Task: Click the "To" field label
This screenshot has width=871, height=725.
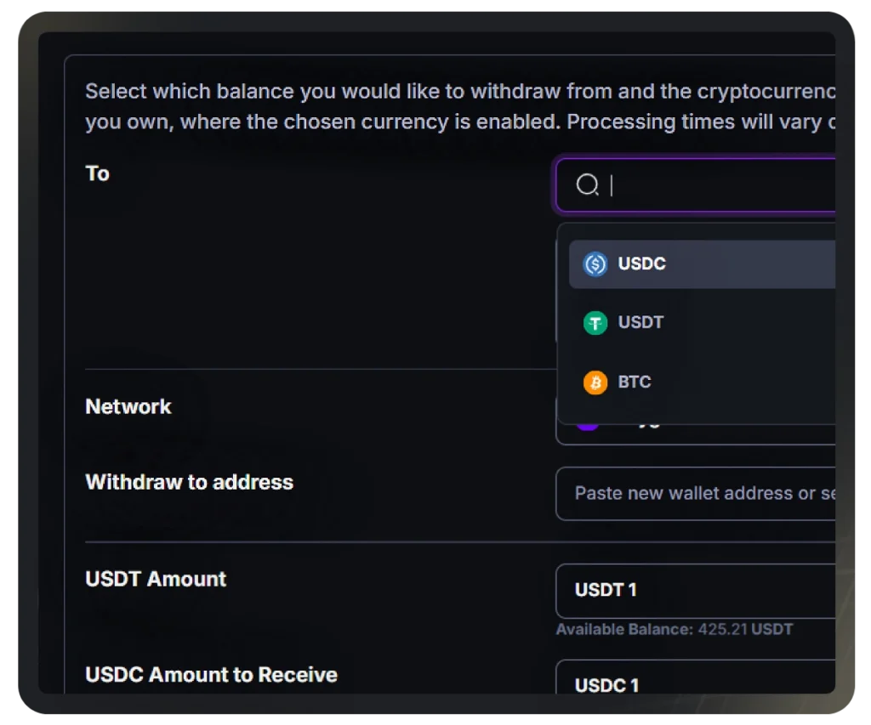Action: pos(97,173)
